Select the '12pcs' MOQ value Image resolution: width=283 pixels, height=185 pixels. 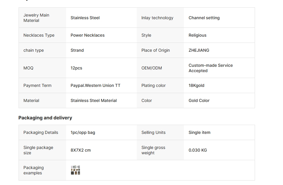[x=76, y=68]
